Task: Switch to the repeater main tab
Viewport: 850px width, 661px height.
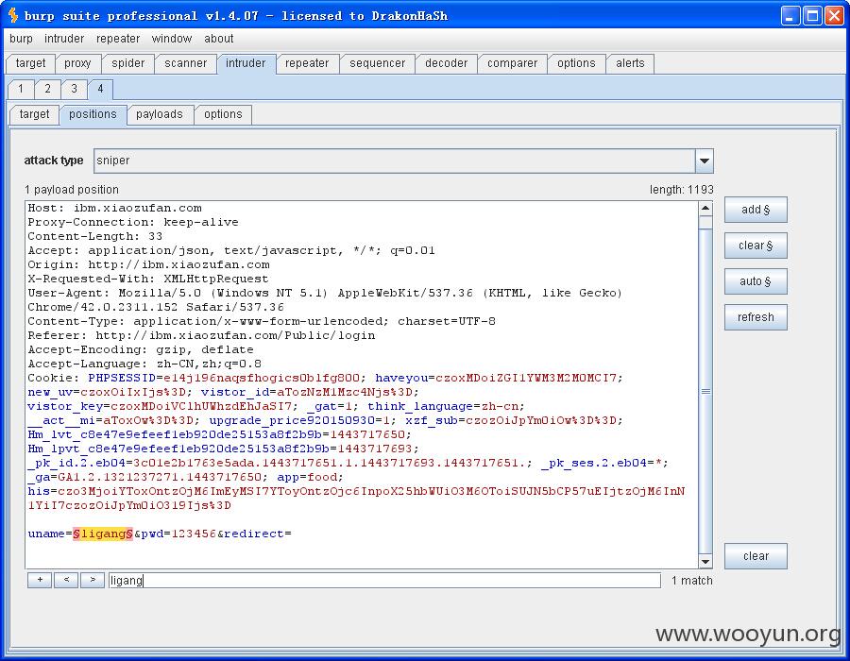Action: pos(307,63)
